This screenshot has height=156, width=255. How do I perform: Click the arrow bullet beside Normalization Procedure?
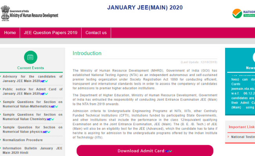[1, 140]
